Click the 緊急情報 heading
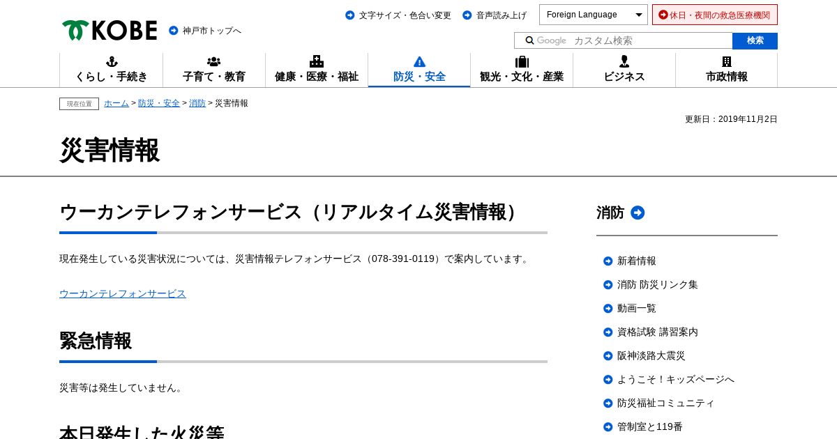 coord(96,341)
